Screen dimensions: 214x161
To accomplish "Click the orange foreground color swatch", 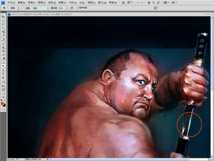I will click(x=2, y=103).
